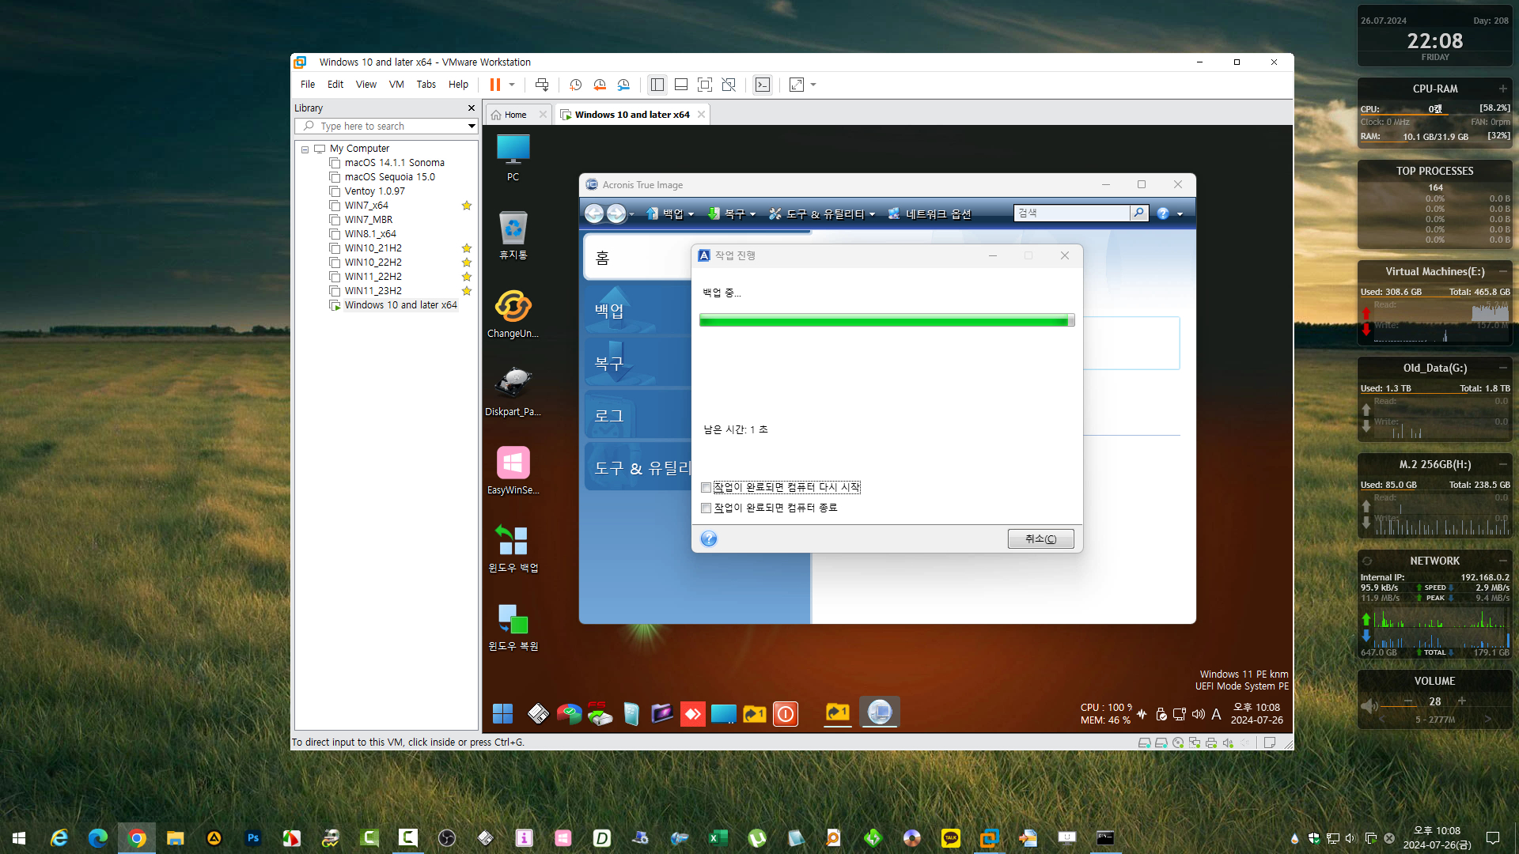This screenshot has height=854, width=1519.
Task: Click the help icon in progress dialog
Action: click(x=709, y=538)
